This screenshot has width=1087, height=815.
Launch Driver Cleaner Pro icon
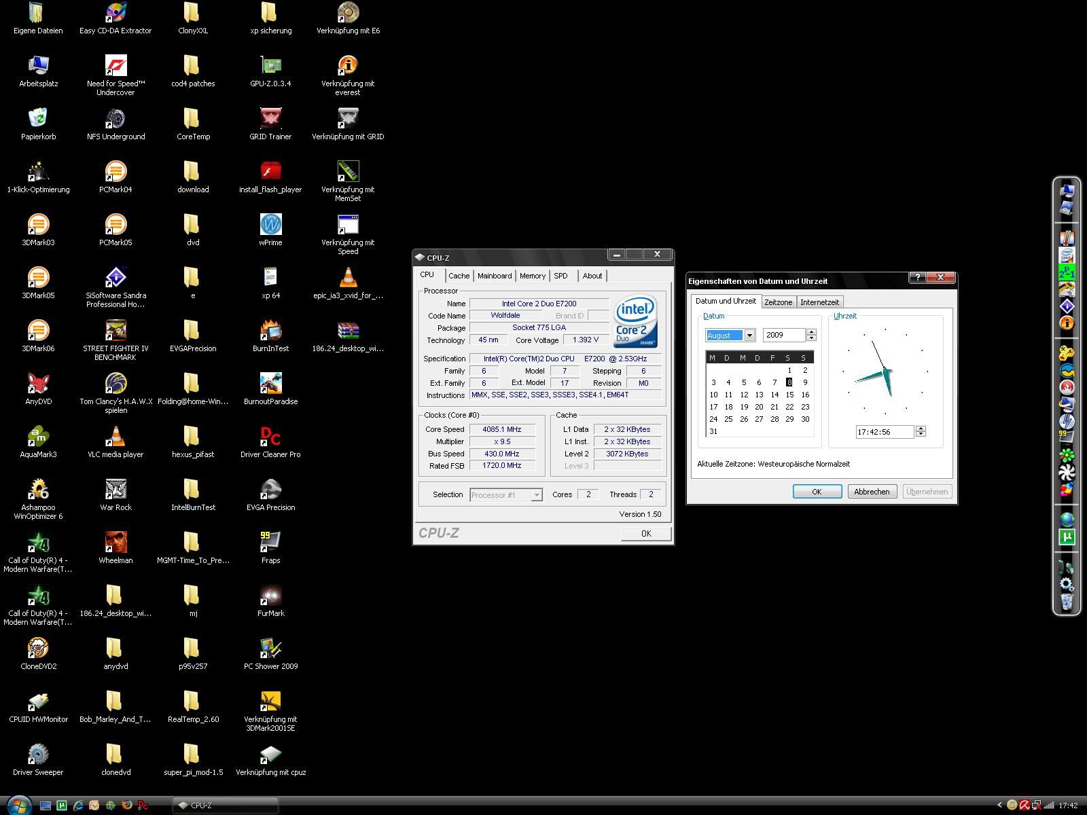(x=270, y=442)
